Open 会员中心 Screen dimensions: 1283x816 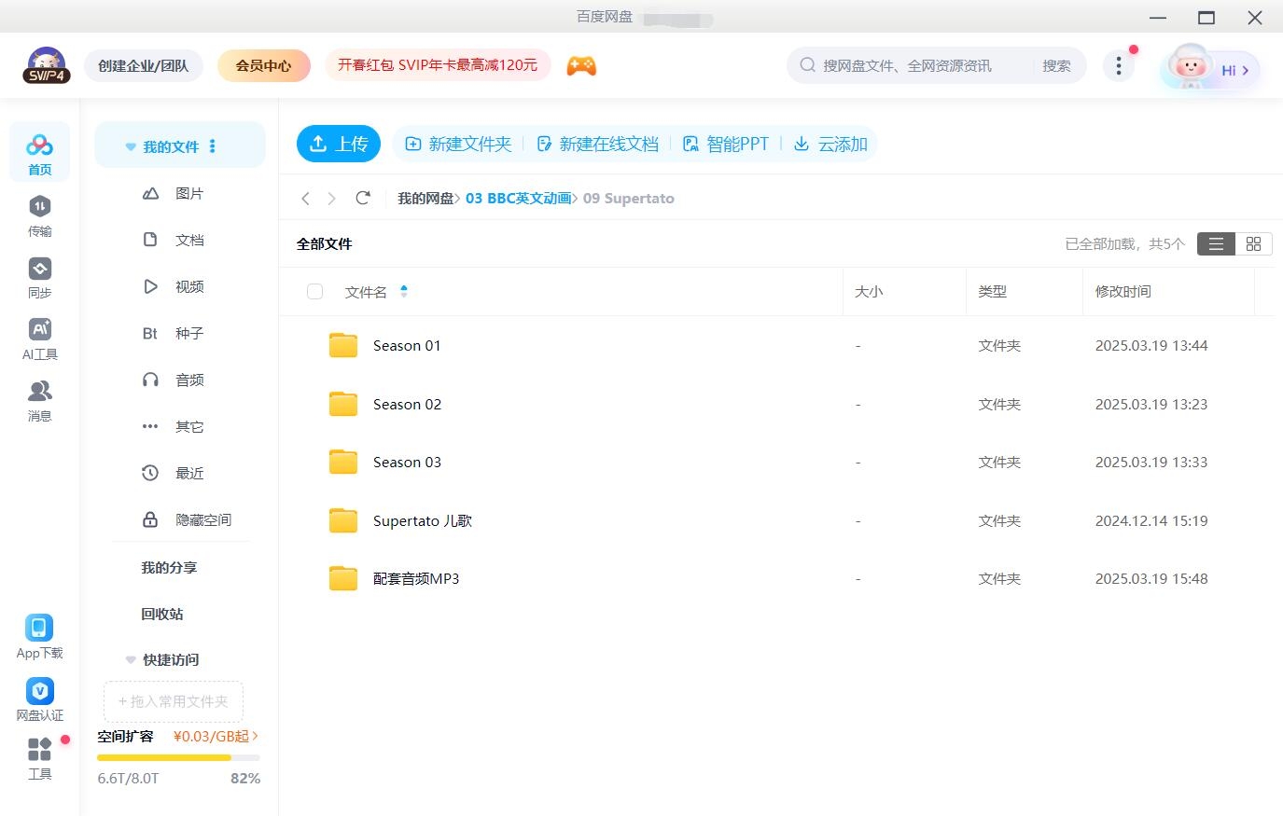click(x=263, y=65)
